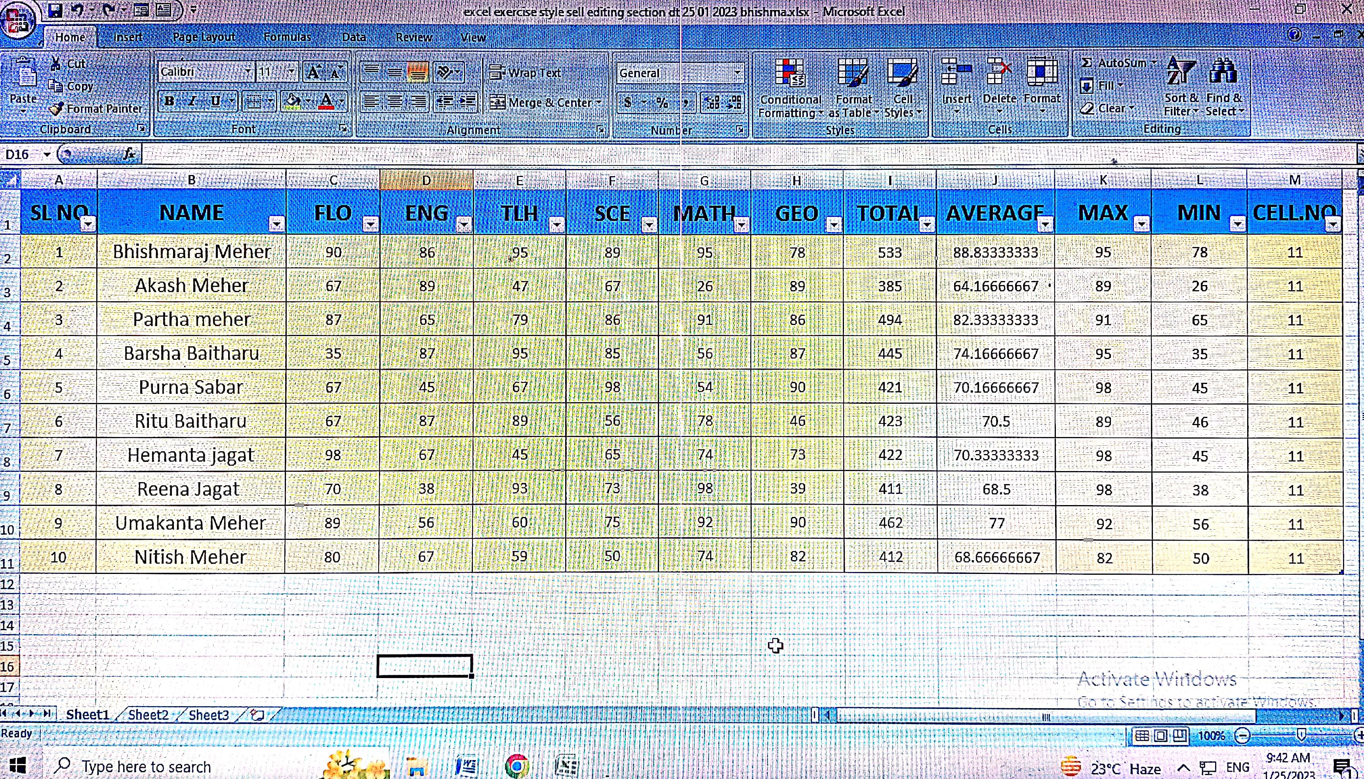Expand the NAME column filter dropdown
The height and width of the screenshot is (779, 1364).
pos(276,224)
